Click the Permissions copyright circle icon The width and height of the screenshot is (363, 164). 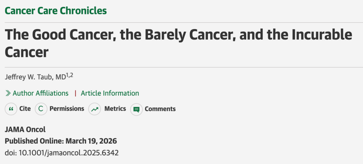(41, 109)
